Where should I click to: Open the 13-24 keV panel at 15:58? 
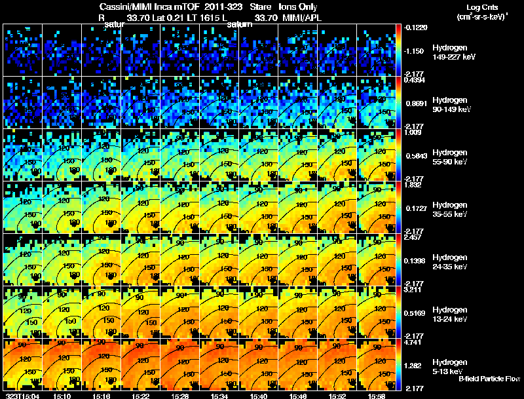point(376,312)
